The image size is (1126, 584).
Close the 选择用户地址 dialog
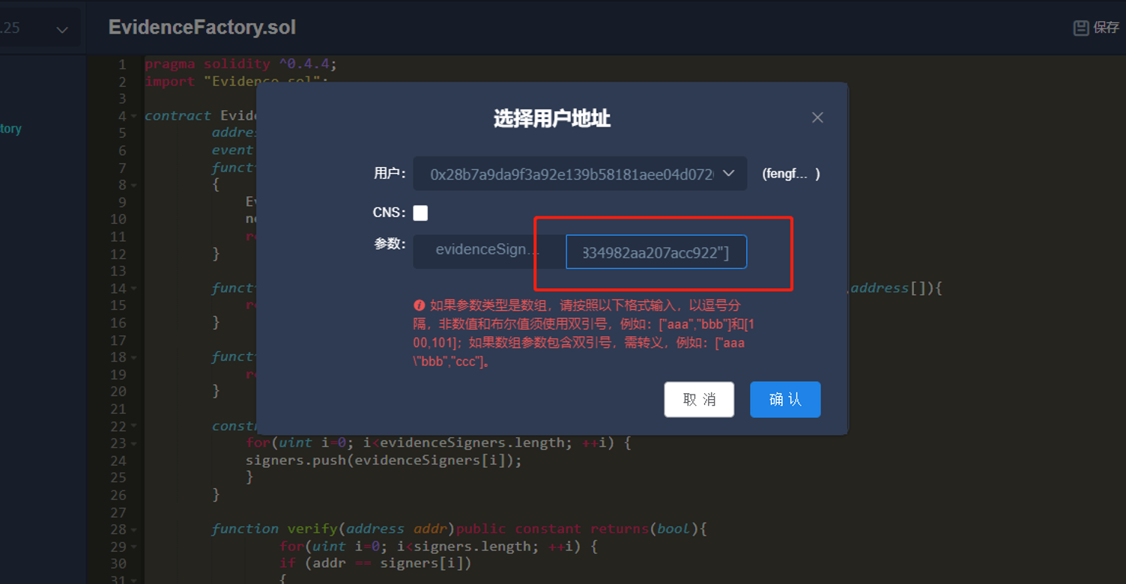click(x=817, y=118)
